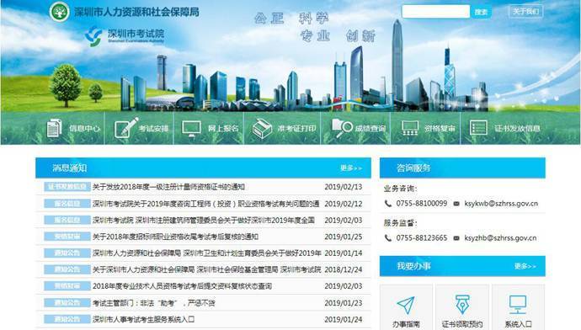Click the 深圳市考试院 logo
This screenshot has width=581, height=330.
pyautogui.click(x=125, y=36)
